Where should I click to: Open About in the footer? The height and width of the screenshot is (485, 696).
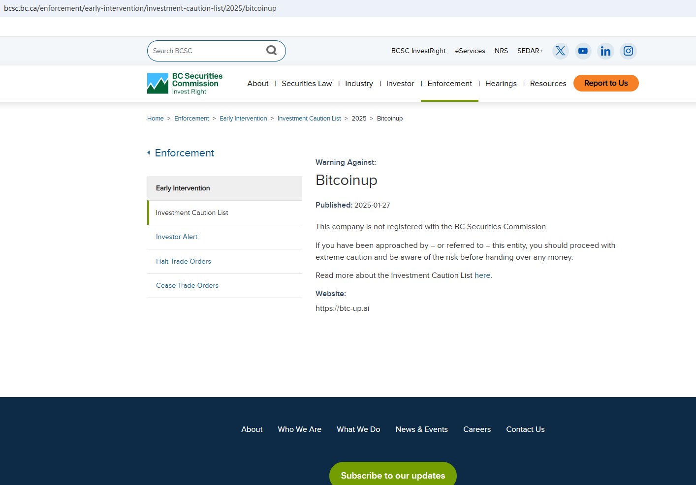(252, 429)
